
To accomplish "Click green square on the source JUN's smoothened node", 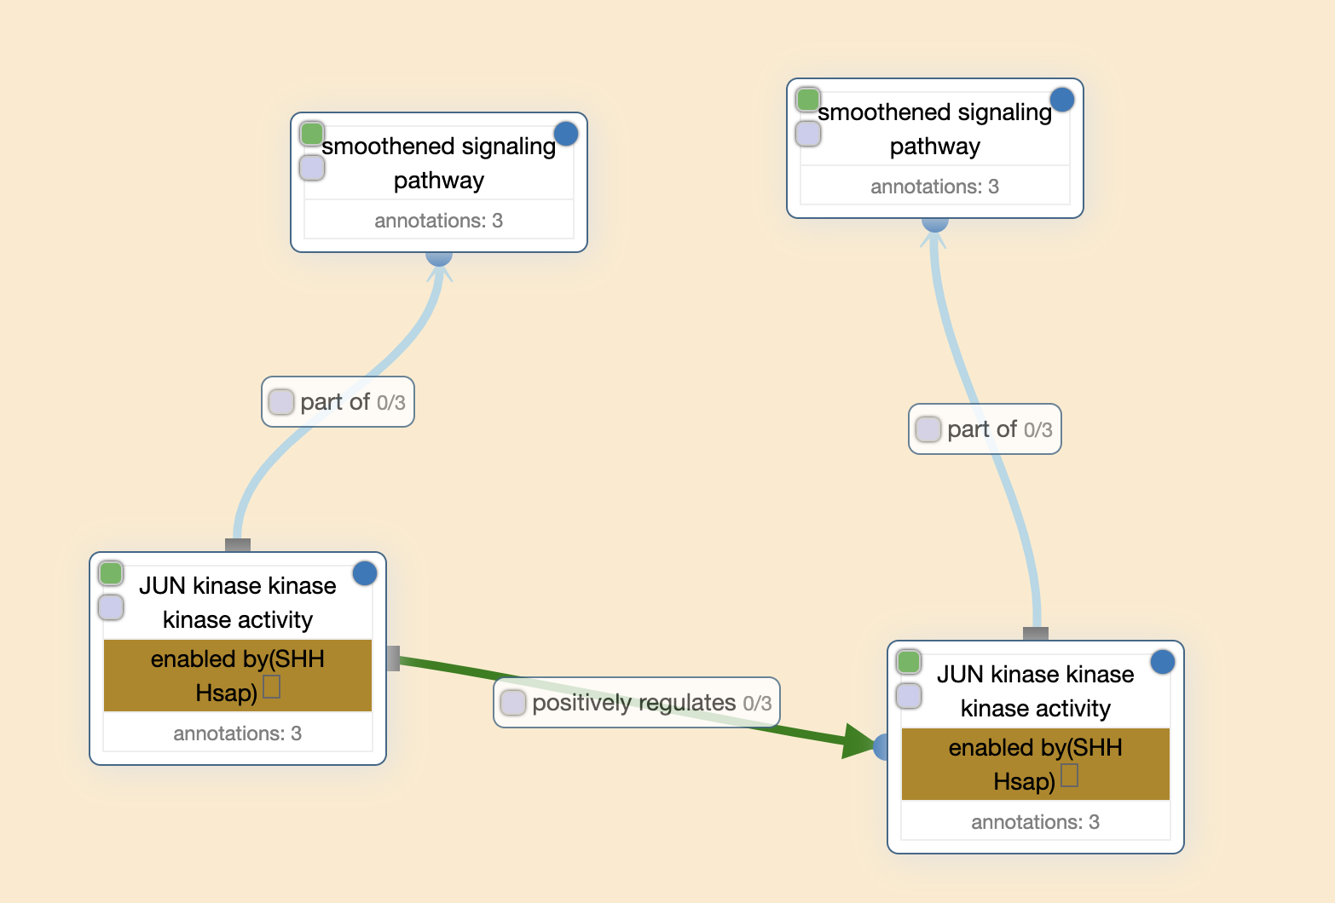I will coord(312,134).
